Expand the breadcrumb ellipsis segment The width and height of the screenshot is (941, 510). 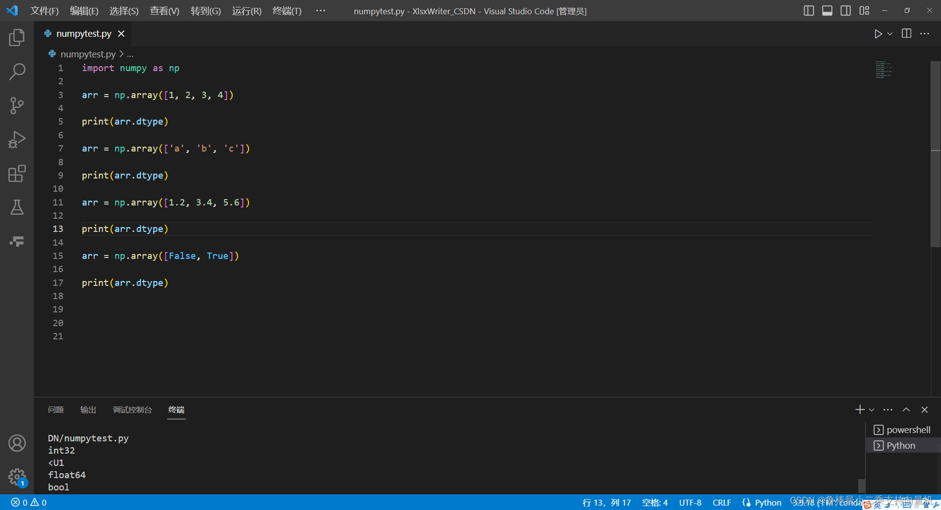point(130,54)
